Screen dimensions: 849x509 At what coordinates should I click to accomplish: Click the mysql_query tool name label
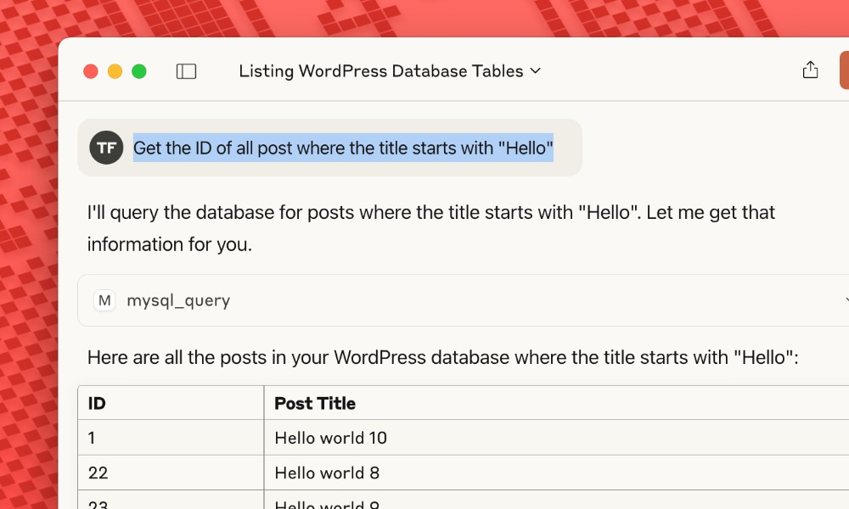(x=178, y=299)
